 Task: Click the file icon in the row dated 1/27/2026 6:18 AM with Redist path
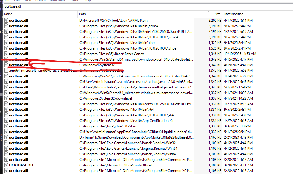(x=6, y=104)
